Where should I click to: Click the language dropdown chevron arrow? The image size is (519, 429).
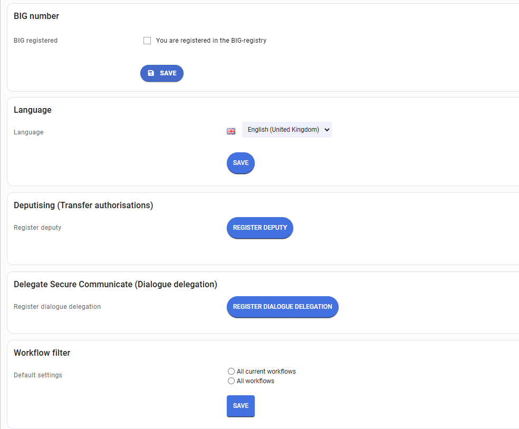[x=327, y=130]
